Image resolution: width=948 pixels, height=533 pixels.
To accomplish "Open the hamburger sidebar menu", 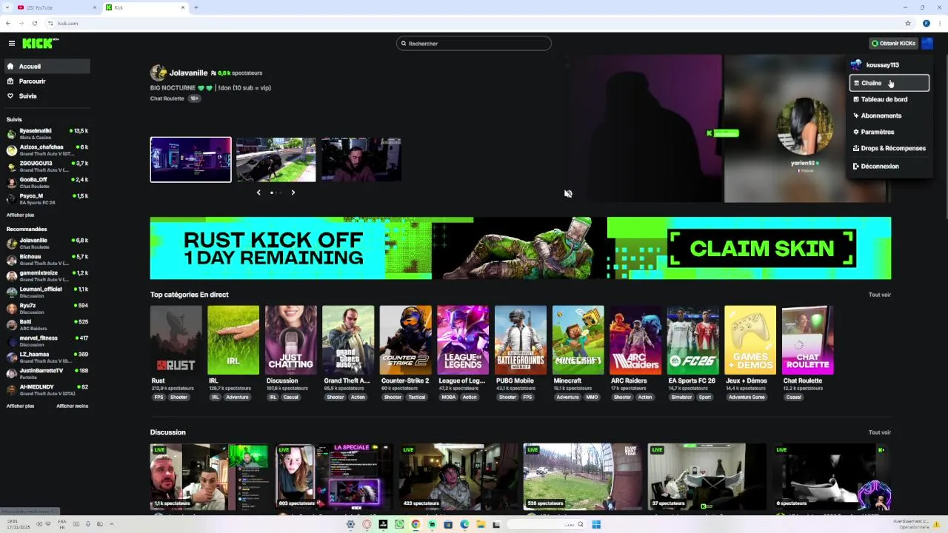I will (x=11, y=44).
